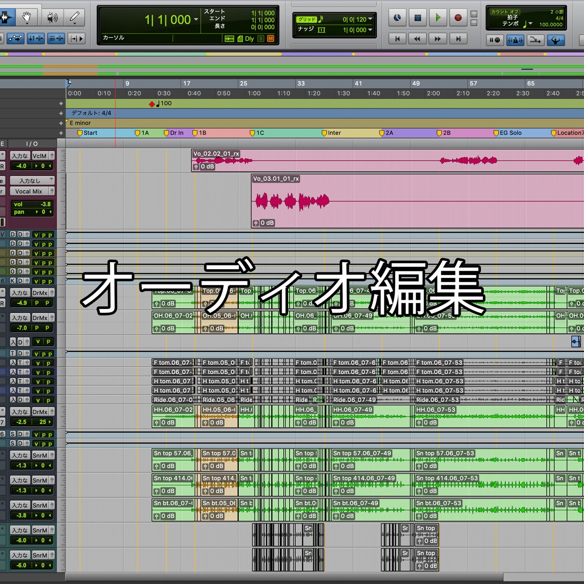Toggle automation follows edit button
The height and width of the screenshot is (584, 584).
click(x=15, y=38)
